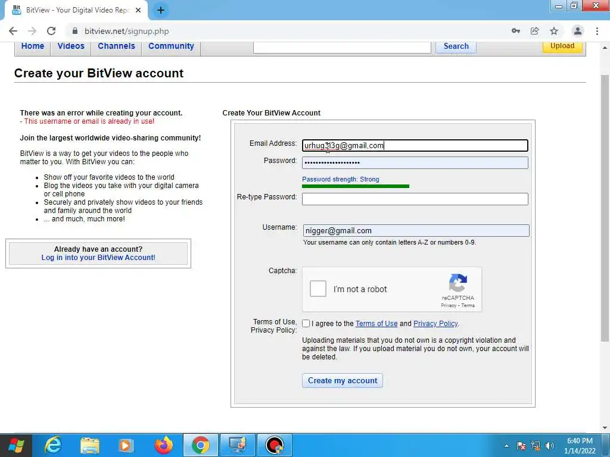The height and width of the screenshot is (457, 610).
Task: Click the username letters A-Z hint text
Action: 390,242
